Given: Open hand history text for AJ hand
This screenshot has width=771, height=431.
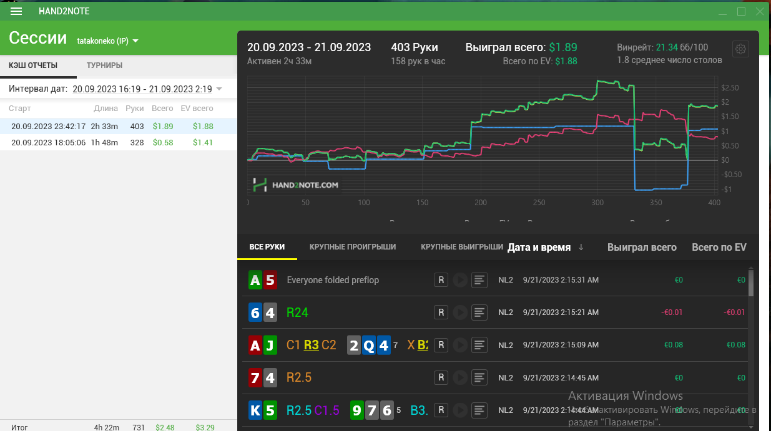Looking at the screenshot, I should (479, 345).
